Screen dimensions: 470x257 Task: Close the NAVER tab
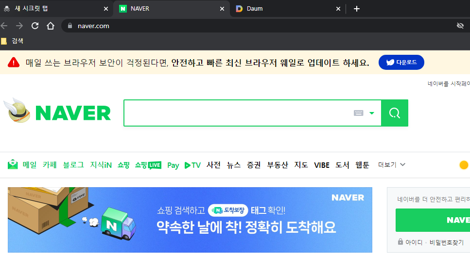(x=222, y=9)
